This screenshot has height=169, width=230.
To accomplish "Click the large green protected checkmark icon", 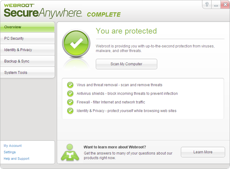I will [x=76, y=44].
